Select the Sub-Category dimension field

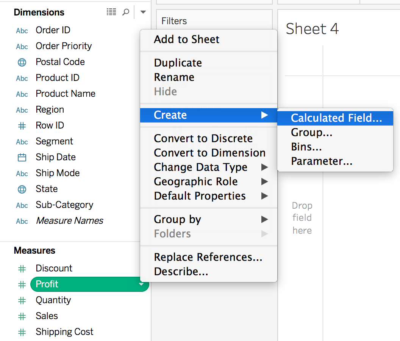point(64,205)
